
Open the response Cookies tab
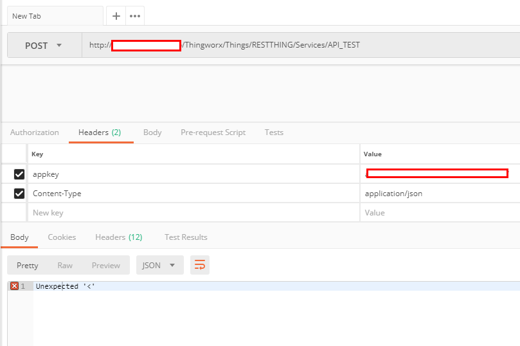pos(62,237)
